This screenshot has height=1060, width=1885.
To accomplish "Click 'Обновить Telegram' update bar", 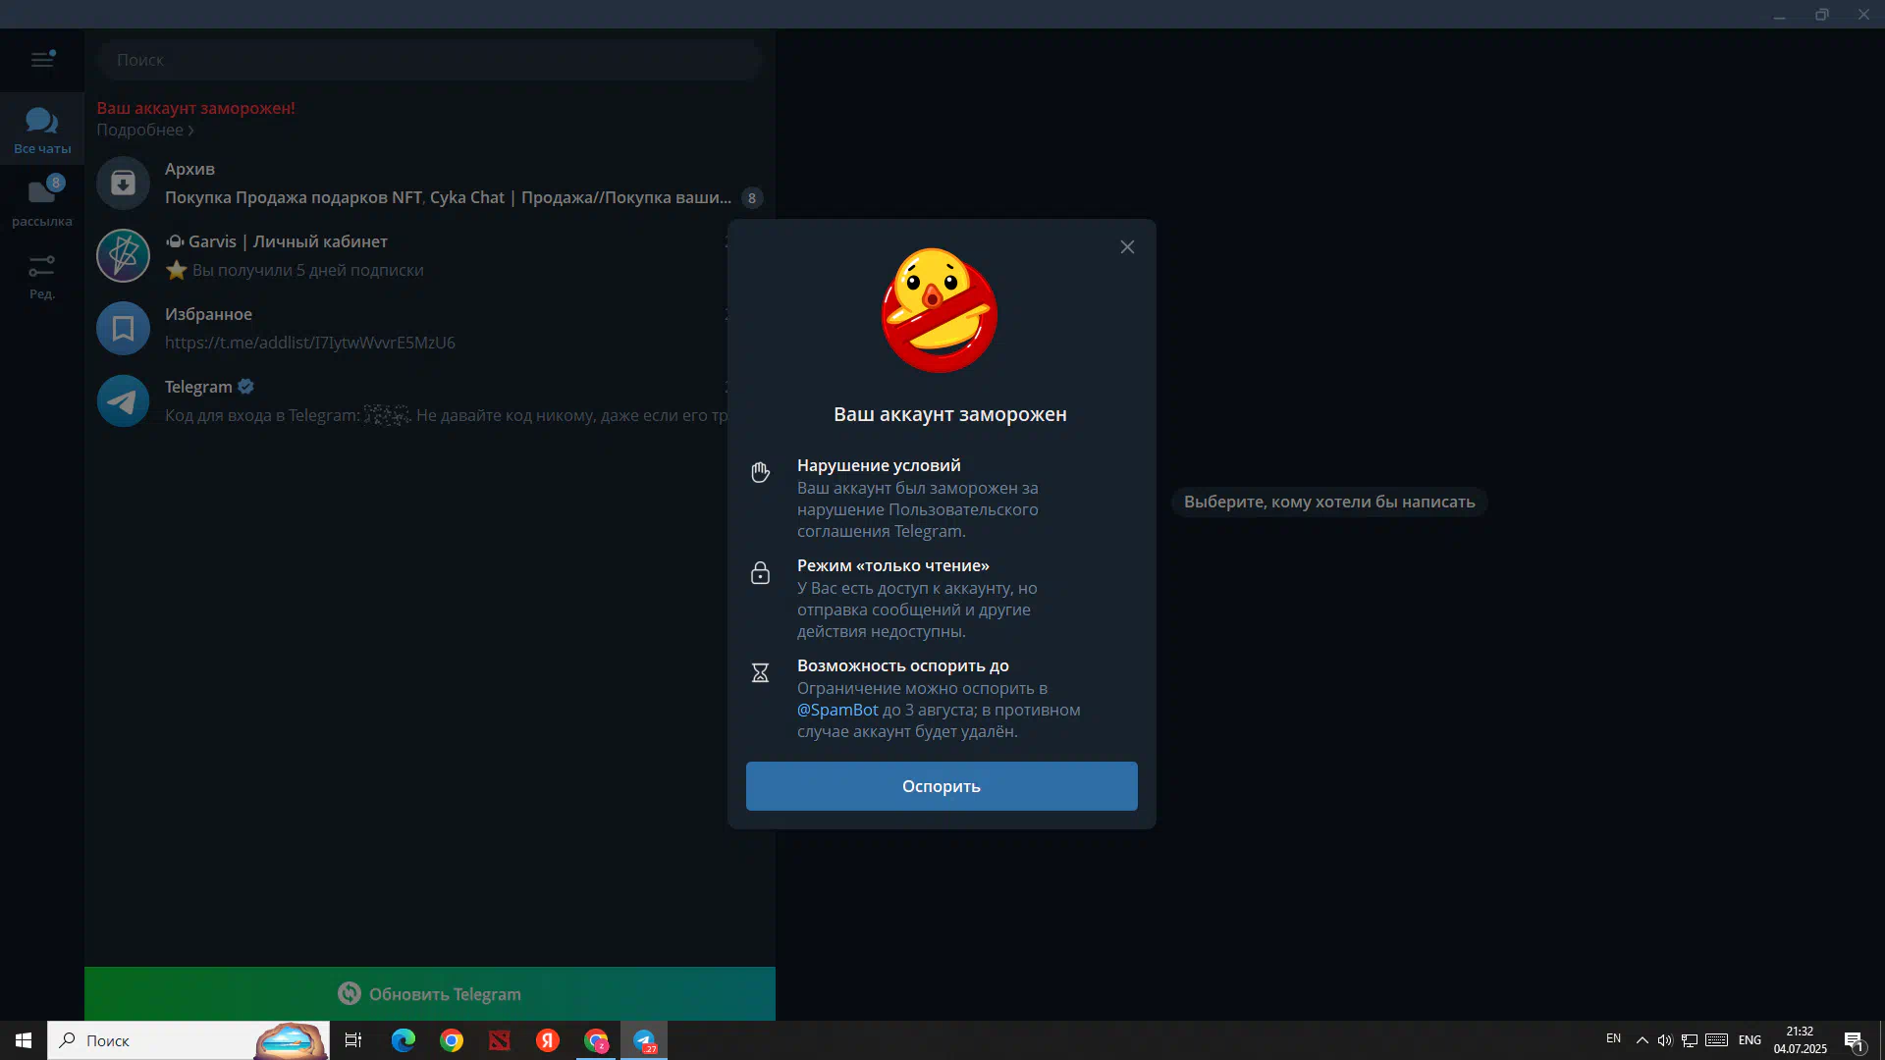I will tap(430, 993).
